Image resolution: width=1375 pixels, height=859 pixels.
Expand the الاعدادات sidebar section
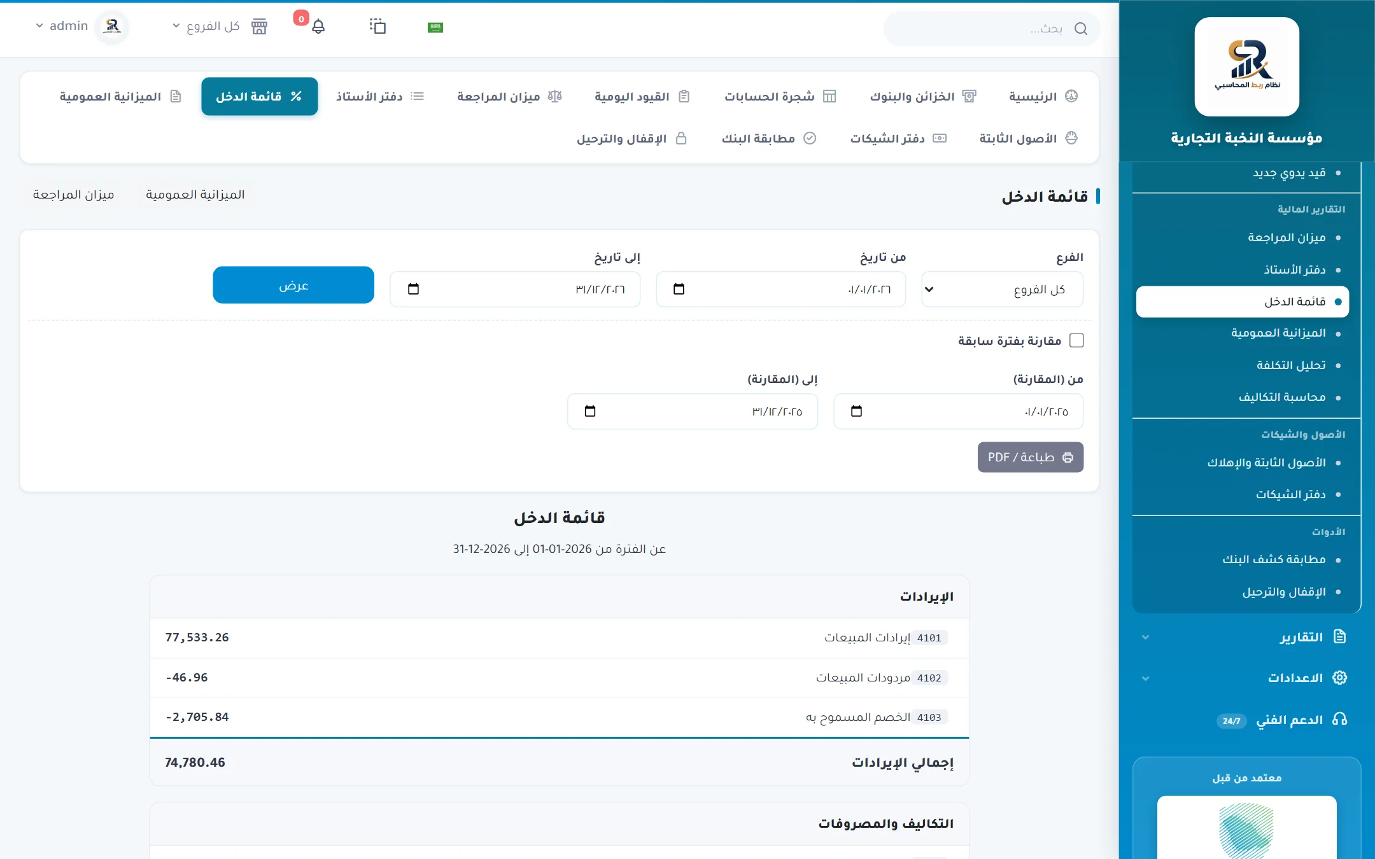pyautogui.click(x=1246, y=678)
